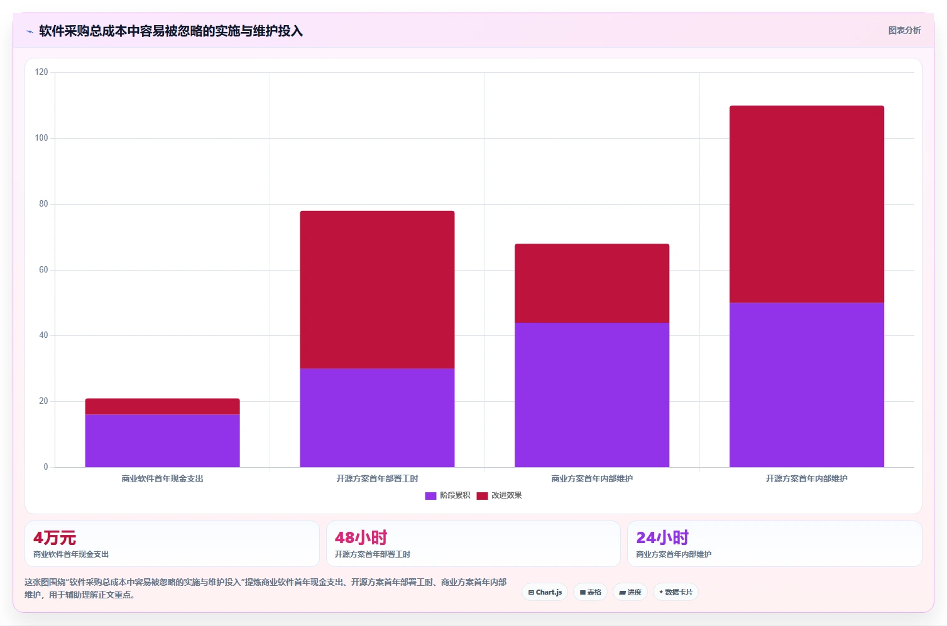Click the purple bar segment for 商业方案首年内部维护
The image size is (947, 626).
[x=592, y=395]
